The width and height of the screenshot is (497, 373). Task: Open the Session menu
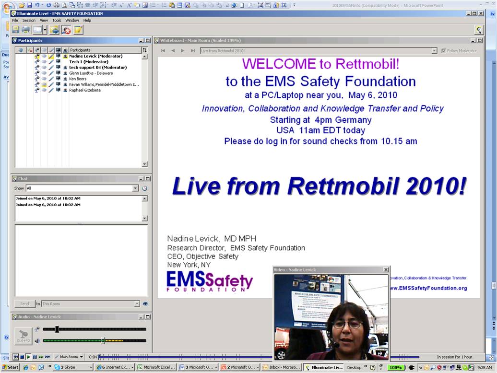coord(29,21)
